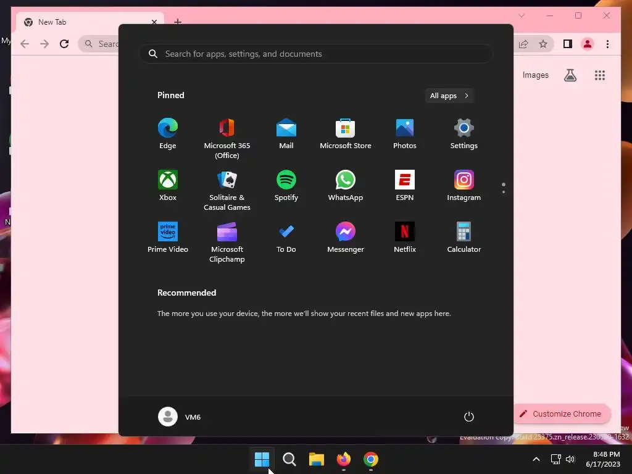The image size is (632, 474).
Task: Go to next page of pinned apps
Action: 504,191
